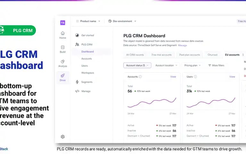
Task: Click the PLG CRM Dashboard heading
Action: pyautogui.click(x=144, y=36)
